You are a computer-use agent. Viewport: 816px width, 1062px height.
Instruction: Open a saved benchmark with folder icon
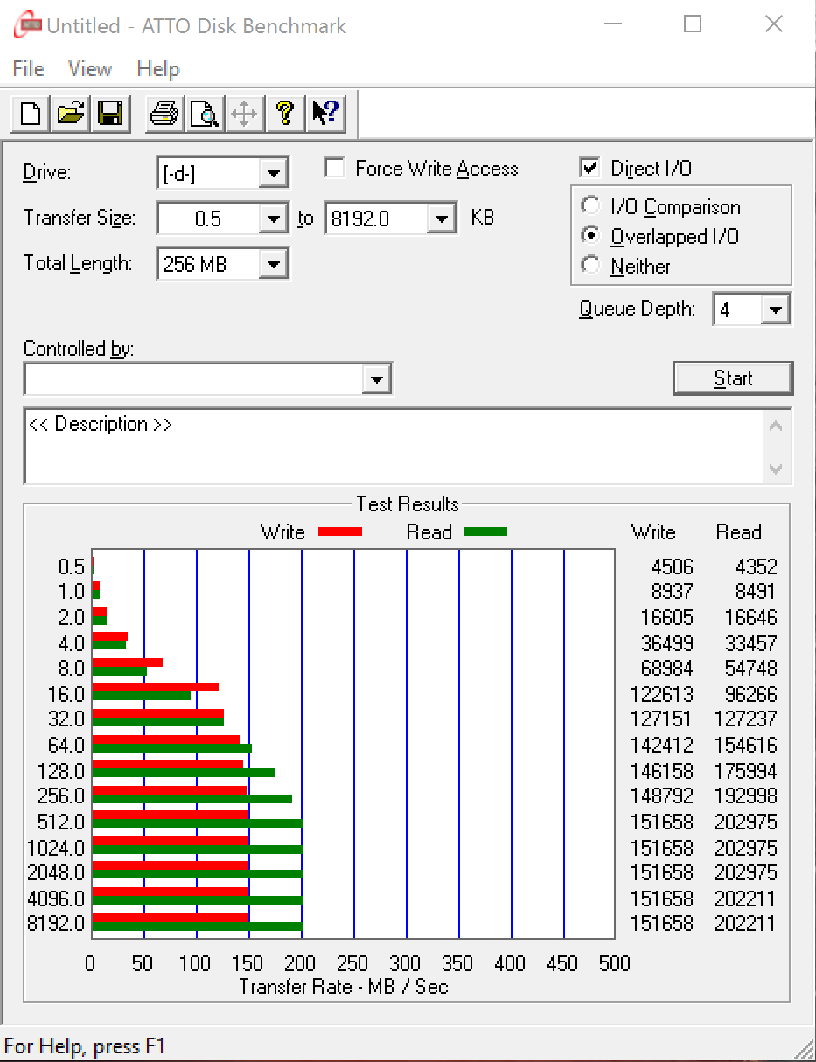click(x=71, y=114)
